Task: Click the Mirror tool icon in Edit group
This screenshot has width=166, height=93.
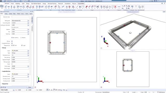Action: point(110,7)
